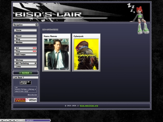Open the Cyberpunk shrine picture
This screenshot has height=122, width=163.
tap(86, 54)
